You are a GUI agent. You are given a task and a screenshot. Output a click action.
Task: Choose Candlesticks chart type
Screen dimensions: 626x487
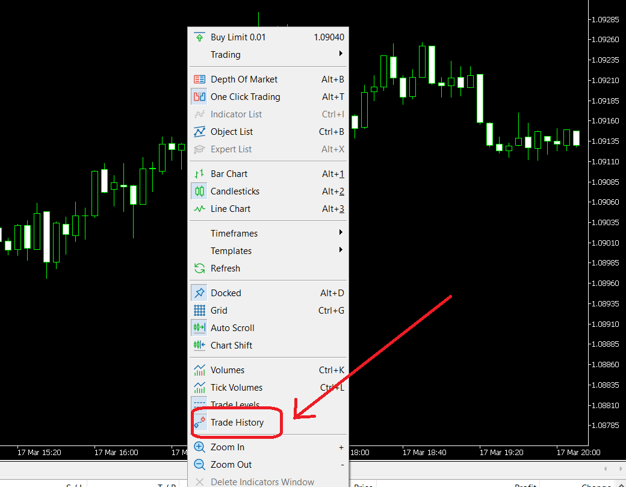(235, 191)
